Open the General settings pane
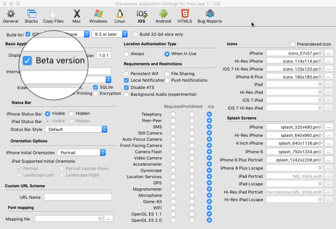 10,16
